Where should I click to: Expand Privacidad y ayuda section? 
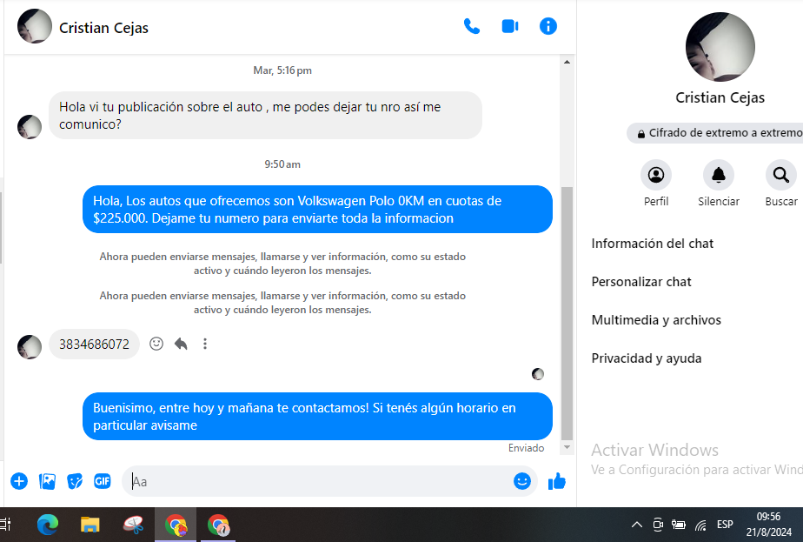tap(647, 358)
